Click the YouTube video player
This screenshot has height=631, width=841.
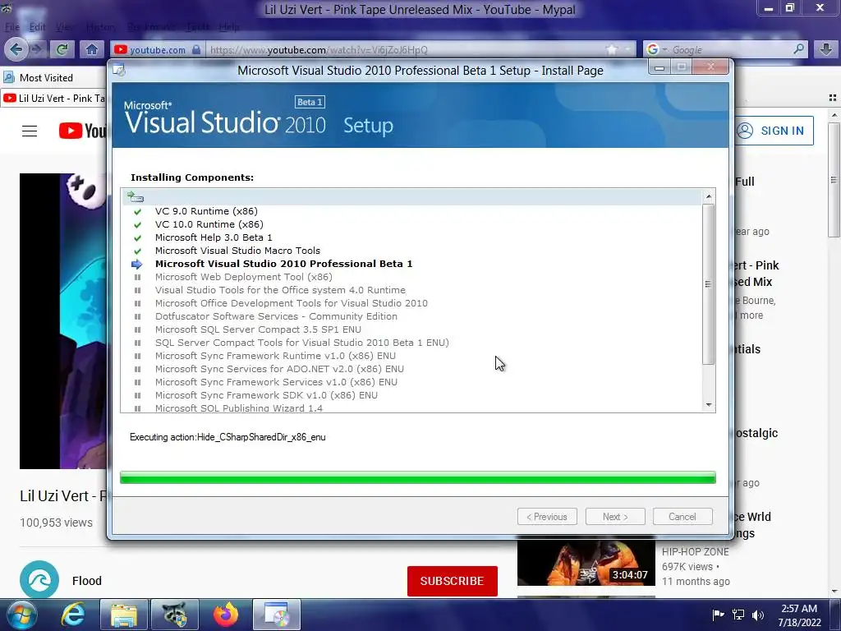[x=63, y=321]
